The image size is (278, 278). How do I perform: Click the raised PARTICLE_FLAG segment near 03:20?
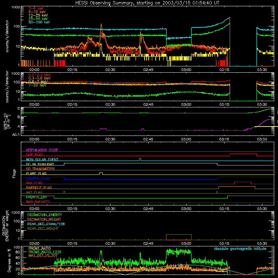[237, 187]
